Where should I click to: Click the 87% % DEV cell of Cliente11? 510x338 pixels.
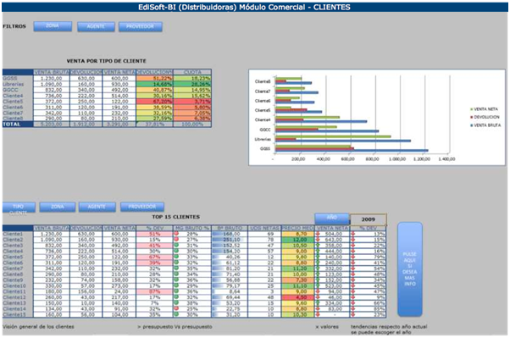click(154, 291)
